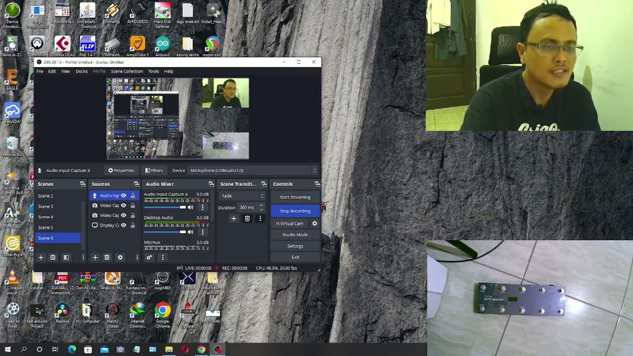633x356 pixels.
Task: Open Resolve desktop shortcut
Action: (x=62, y=313)
